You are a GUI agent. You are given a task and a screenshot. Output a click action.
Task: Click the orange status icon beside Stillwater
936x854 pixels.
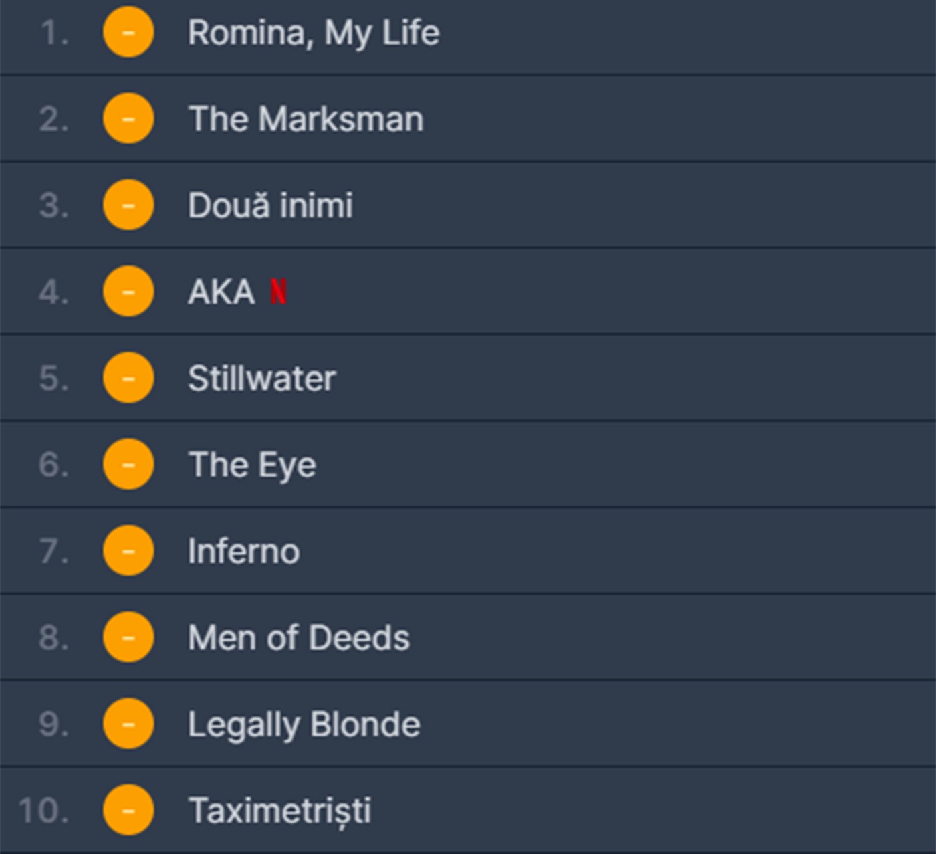[128, 378]
